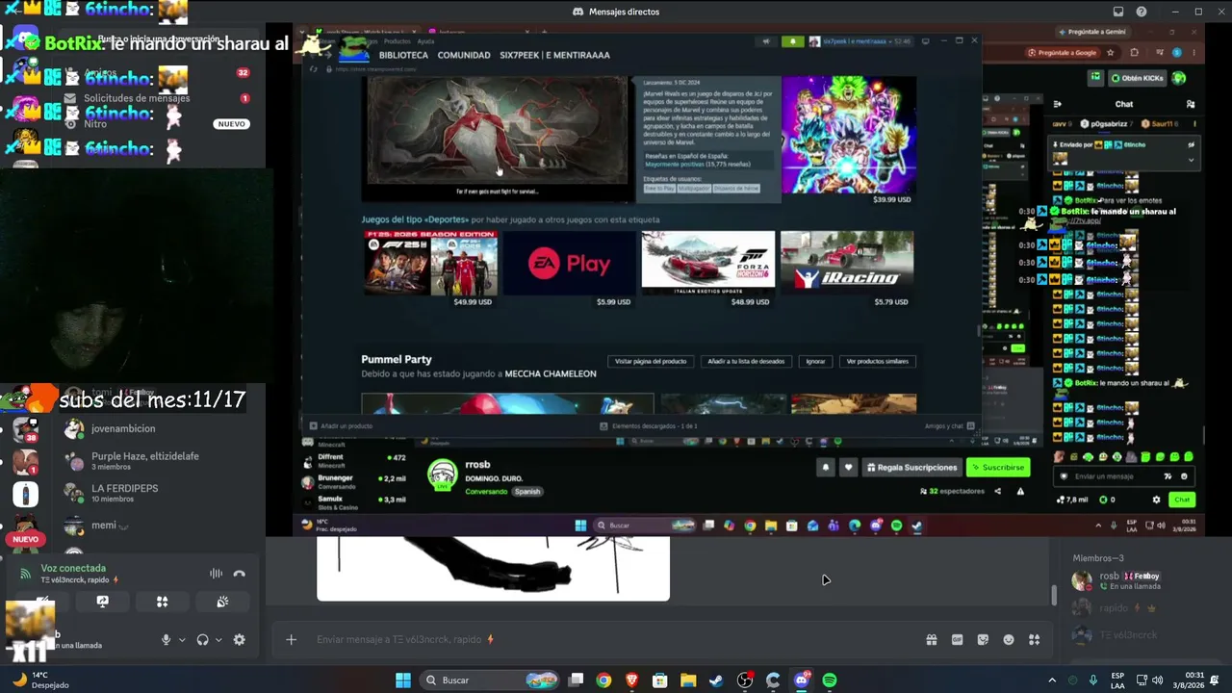1232x693 pixels.
Task: Click Ver productos similares button
Action: coord(877,362)
